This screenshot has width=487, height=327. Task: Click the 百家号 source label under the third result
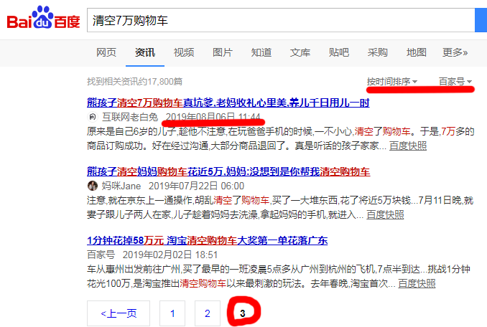(101, 255)
